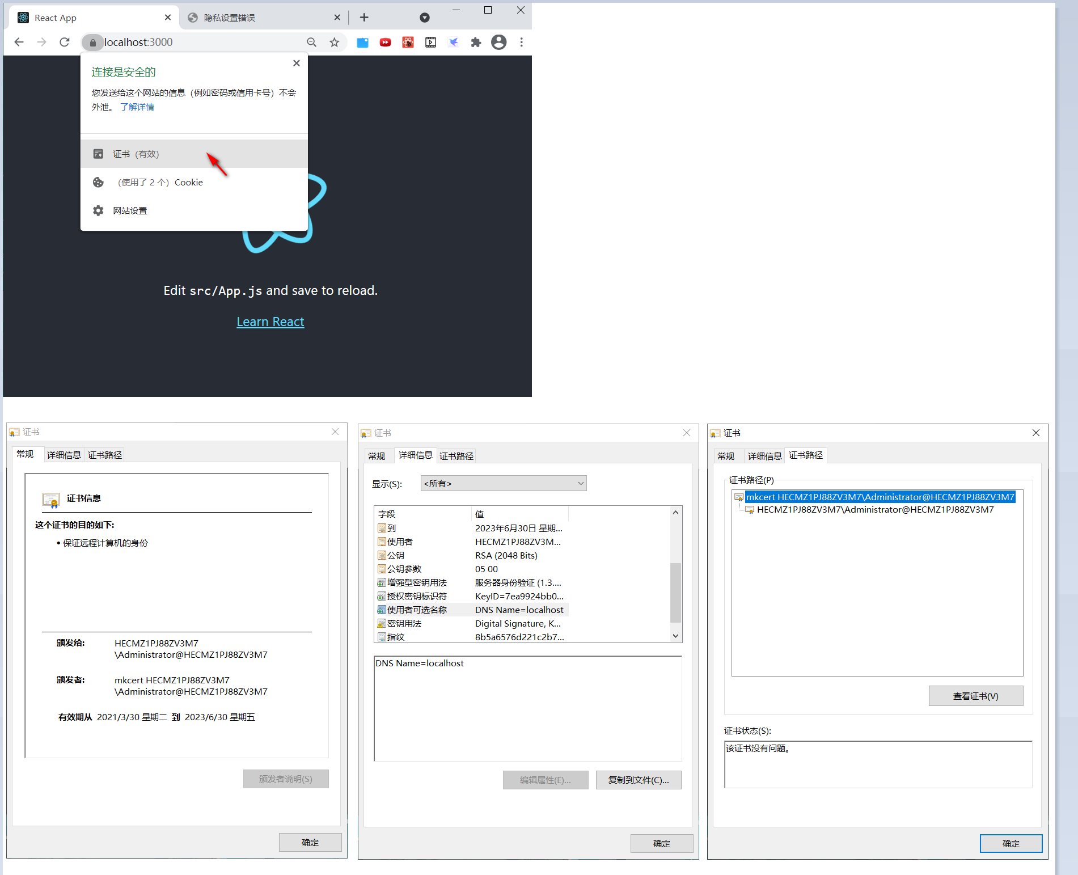Open 网站设置 from the security popup
The image size is (1078, 875).
129,210
